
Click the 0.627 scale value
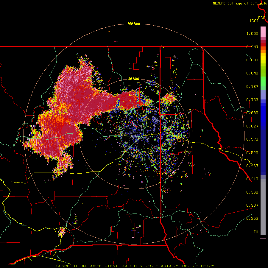252,126
